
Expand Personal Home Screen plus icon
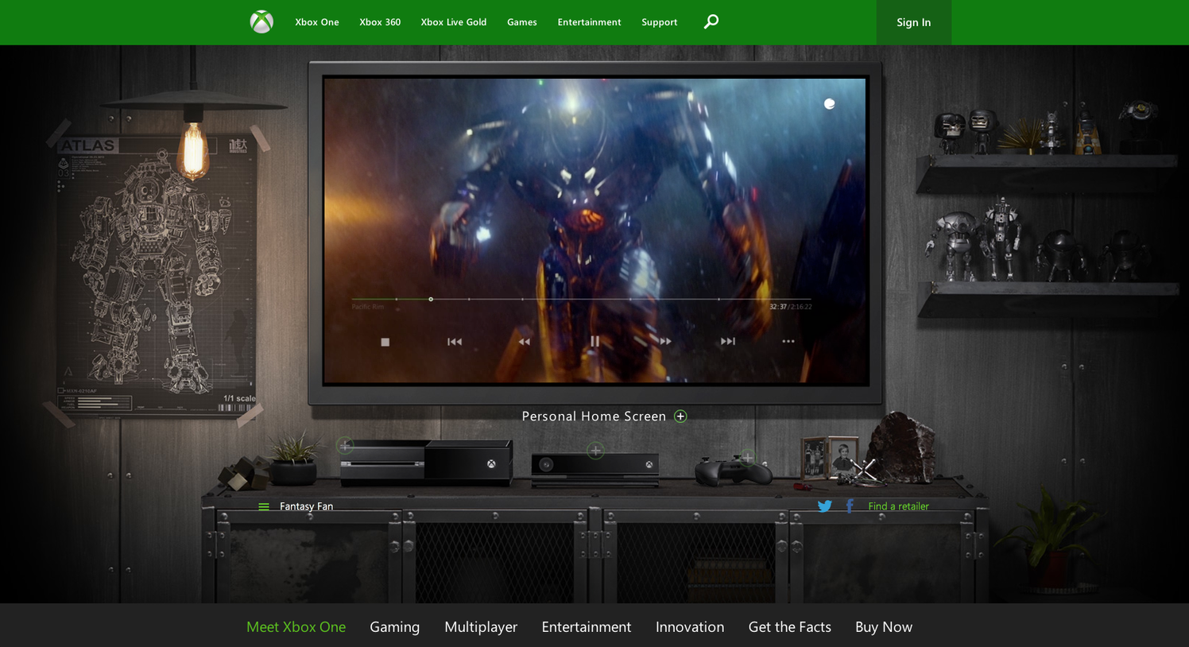(680, 416)
